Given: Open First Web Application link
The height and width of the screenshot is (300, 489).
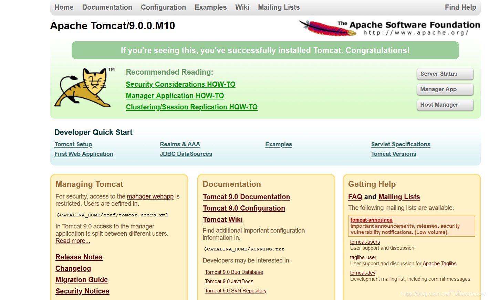Looking at the screenshot, I should 84,154.
